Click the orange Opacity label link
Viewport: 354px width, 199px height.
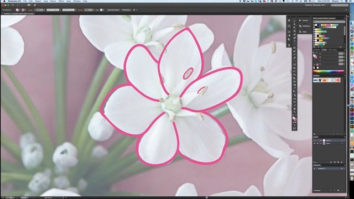click(80, 10)
